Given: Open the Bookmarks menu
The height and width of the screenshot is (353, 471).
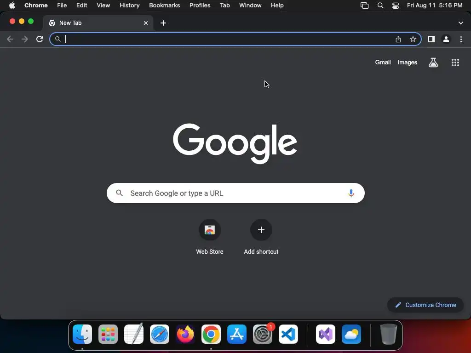Looking at the screenshot, I should tap(164, 6).
